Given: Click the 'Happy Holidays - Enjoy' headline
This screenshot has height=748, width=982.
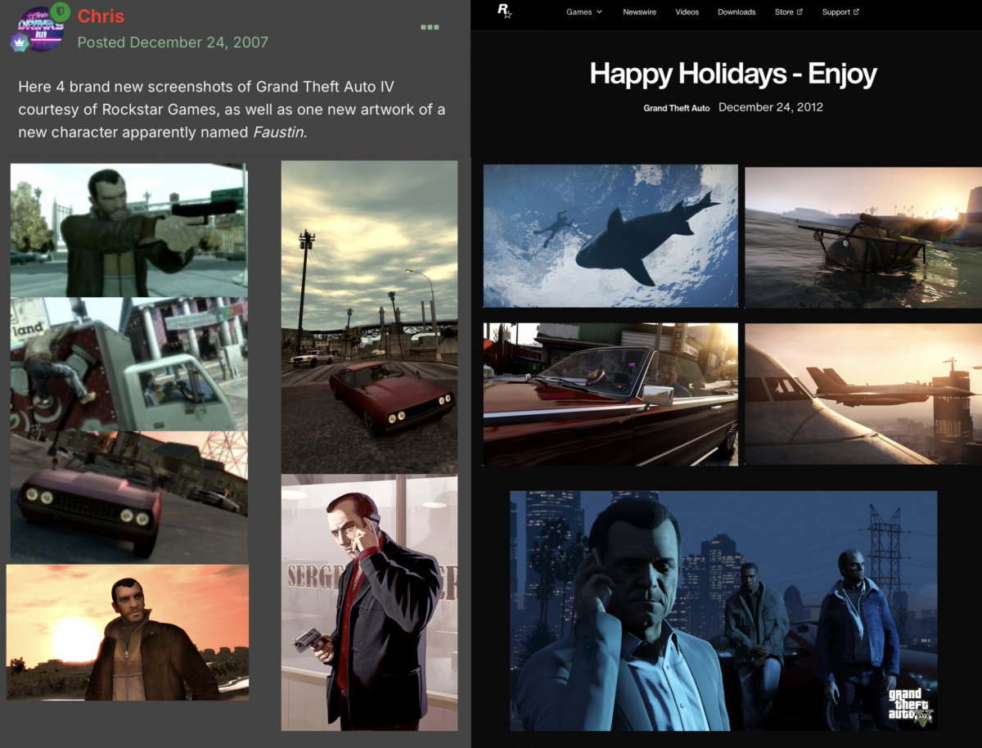Looking at the screenshot, I should tap(733, 74).
